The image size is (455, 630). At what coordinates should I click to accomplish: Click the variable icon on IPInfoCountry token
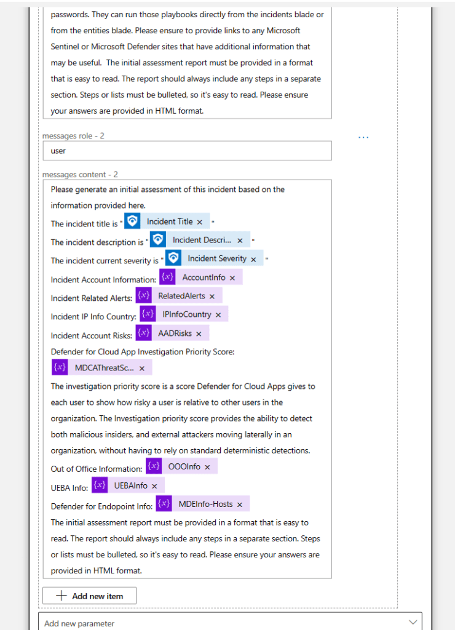coord(148,314)
